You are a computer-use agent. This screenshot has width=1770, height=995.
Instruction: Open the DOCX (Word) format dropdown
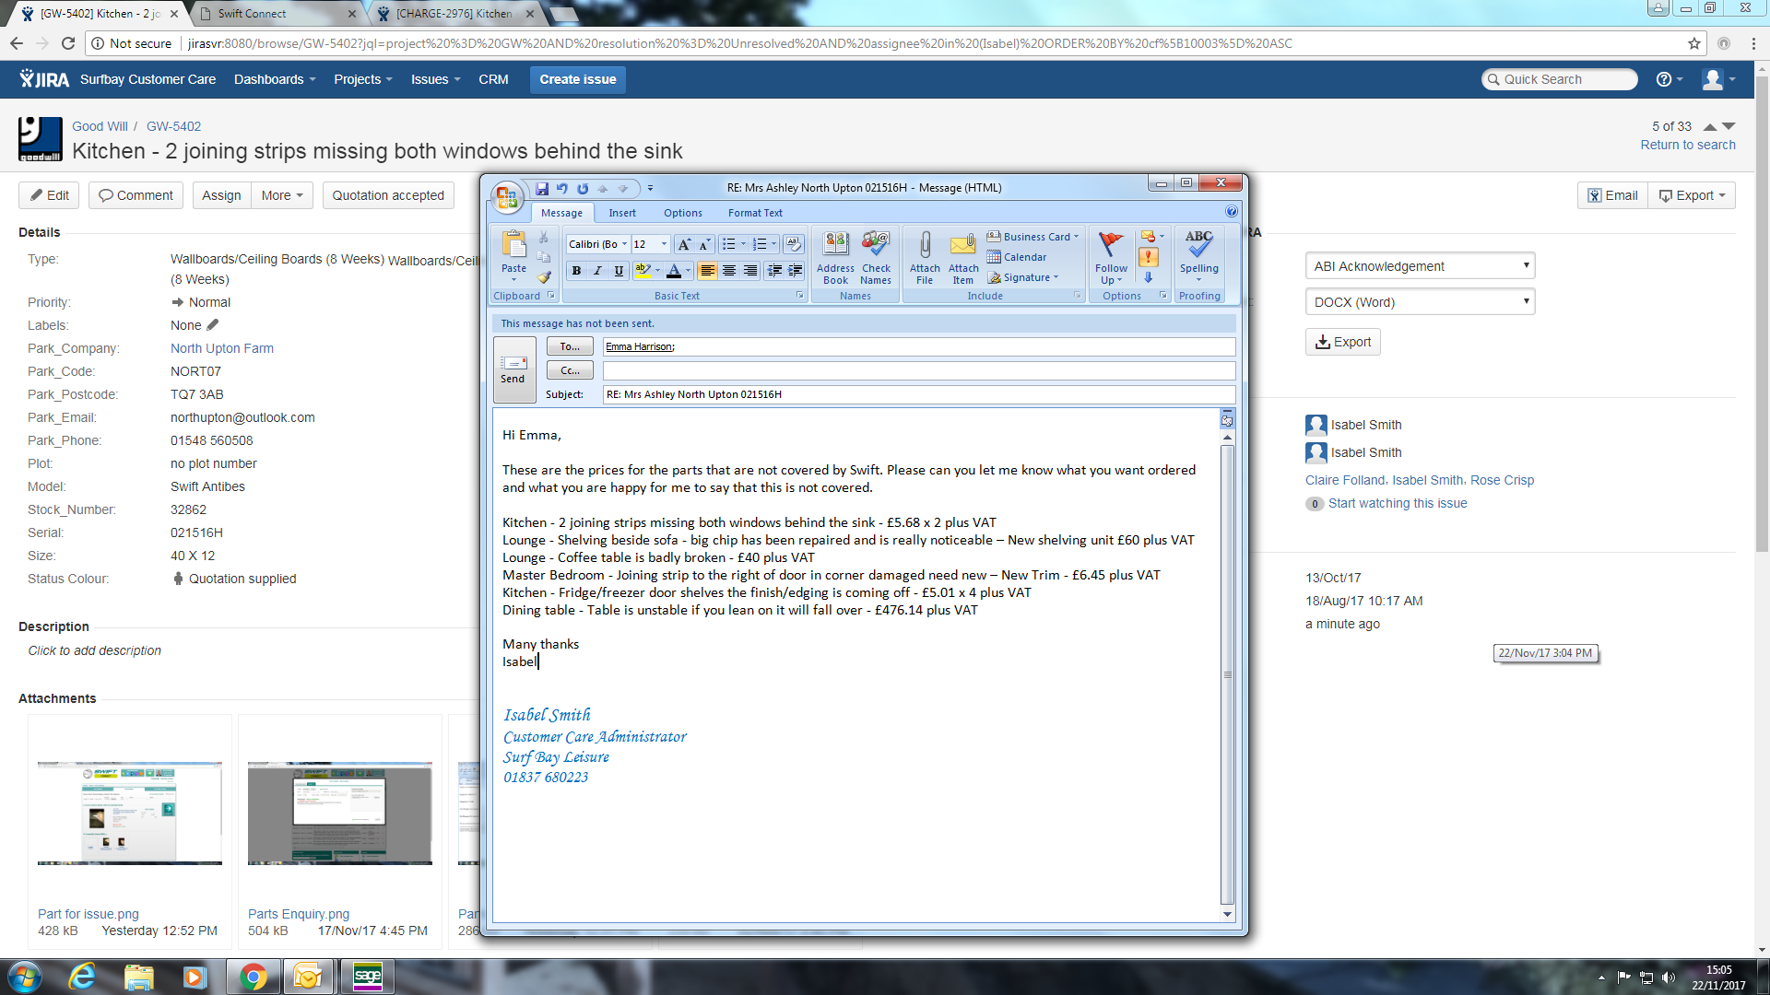click(1420, 302)
